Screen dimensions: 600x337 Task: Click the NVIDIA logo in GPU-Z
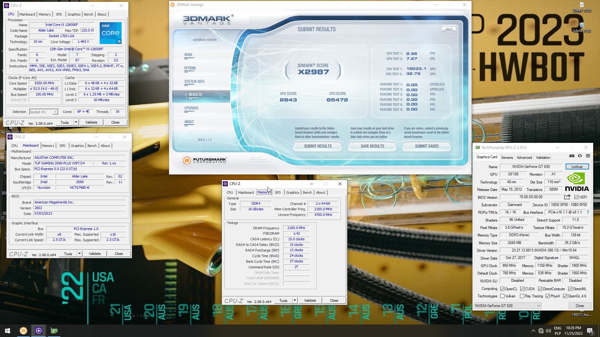point(577,182)
